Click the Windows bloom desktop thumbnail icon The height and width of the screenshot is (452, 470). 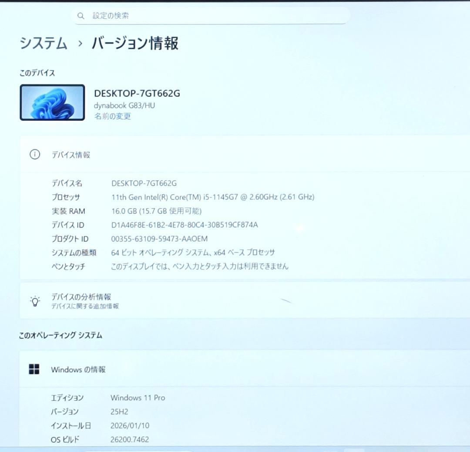tap(52, 102)
